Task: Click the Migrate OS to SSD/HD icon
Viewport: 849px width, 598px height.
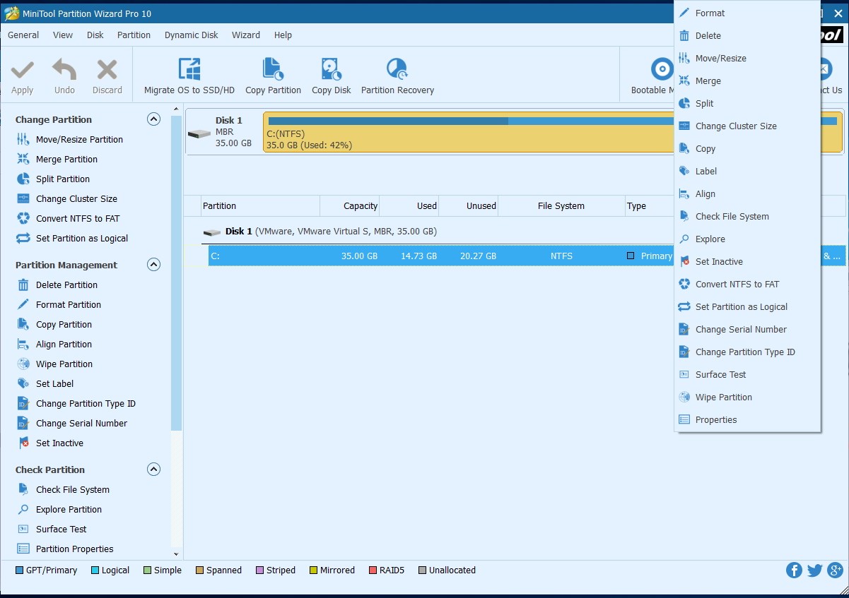Action: point(189,70)
